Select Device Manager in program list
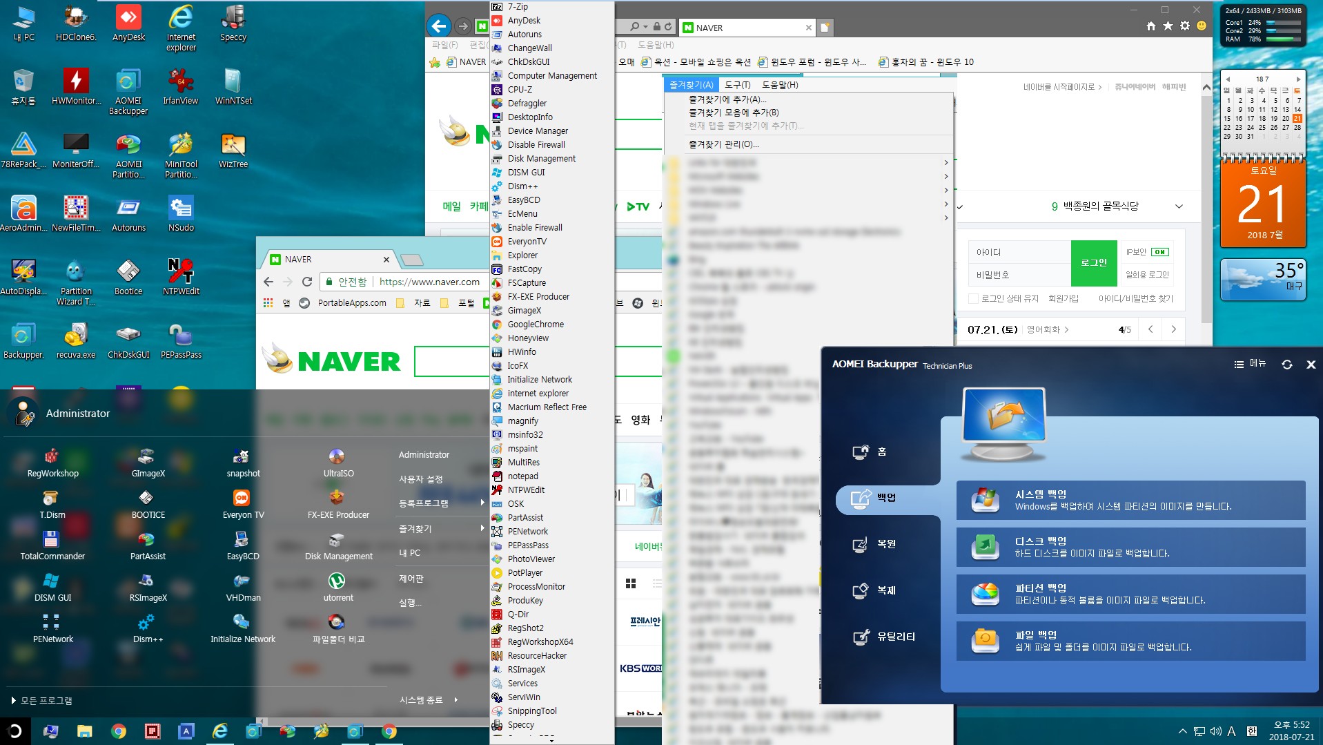Screen dimensions: 1323x745 (x=538, y=131)
